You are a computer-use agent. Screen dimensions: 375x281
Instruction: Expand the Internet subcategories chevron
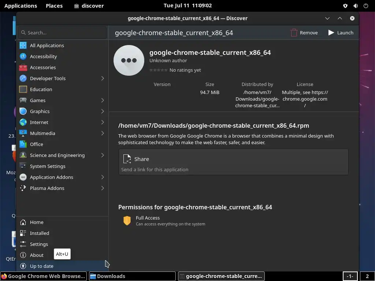coord(103,122)
